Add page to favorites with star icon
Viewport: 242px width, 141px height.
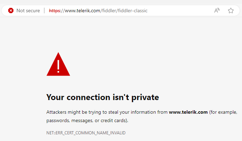click(x=231, y=10)
